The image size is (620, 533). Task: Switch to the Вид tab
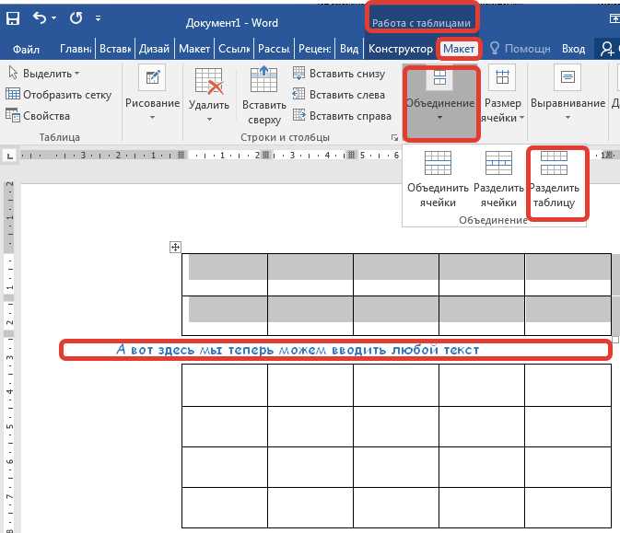(349, 49)
